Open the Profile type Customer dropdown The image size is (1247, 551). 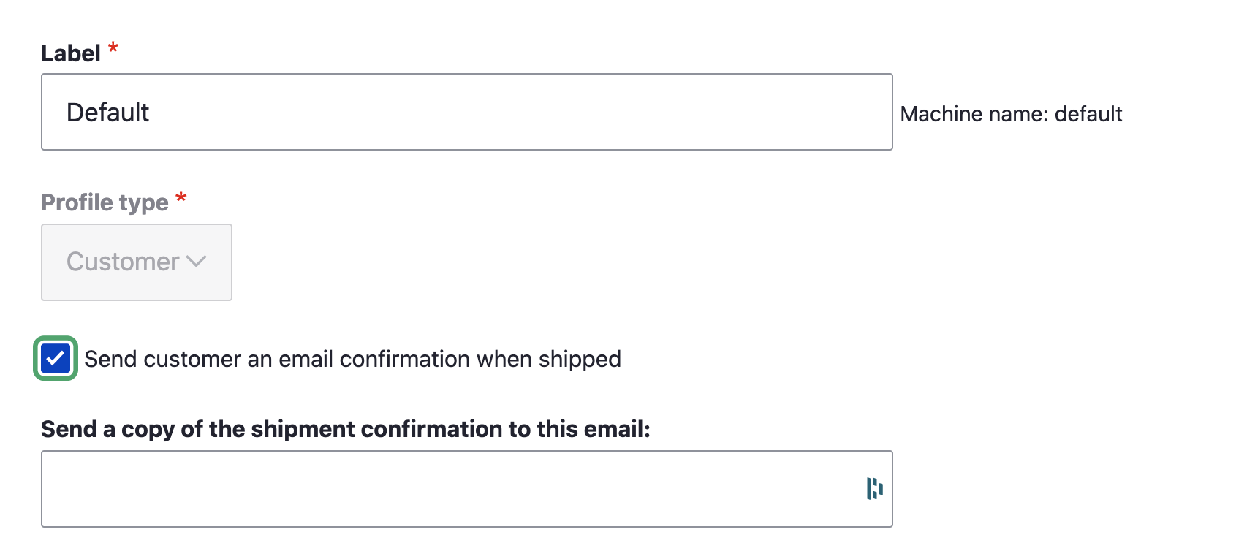coord(137,262)
